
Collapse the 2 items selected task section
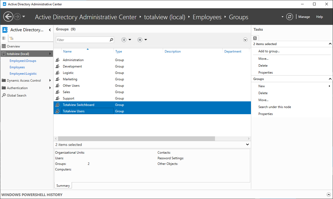tap(330, 44)
